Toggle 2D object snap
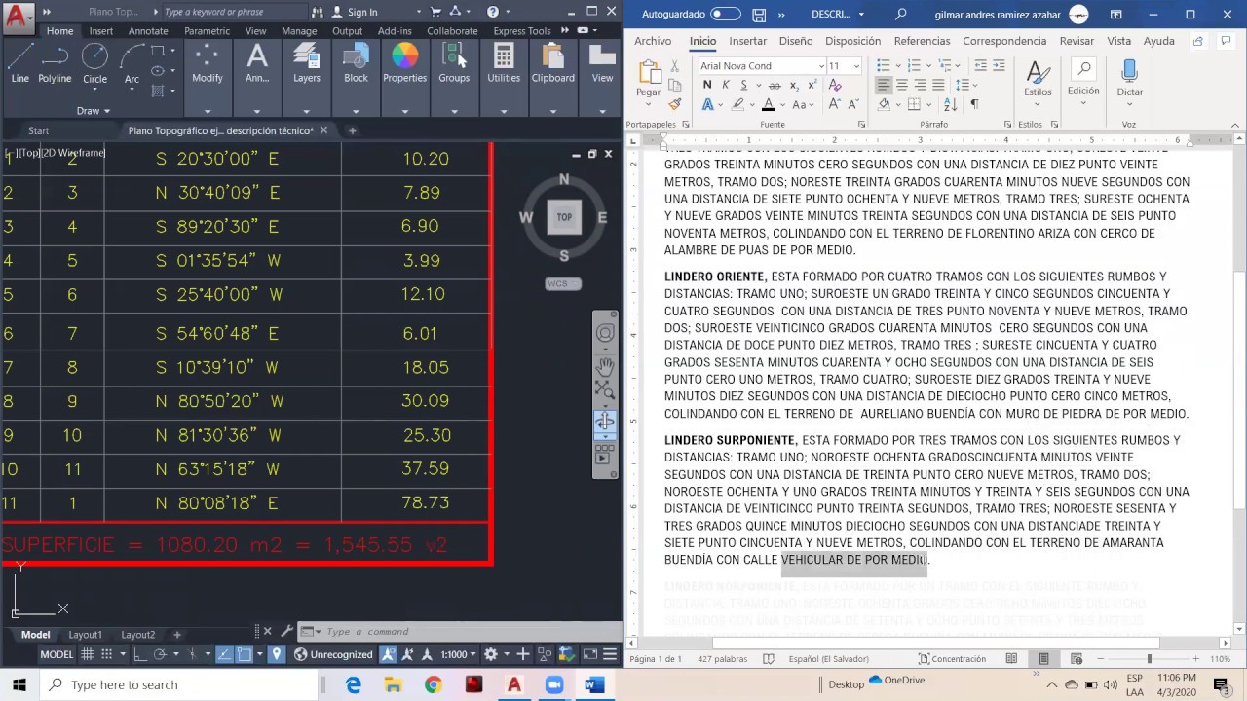Image resolution: width=1247 pixels, height=701 pixels. 244,654
